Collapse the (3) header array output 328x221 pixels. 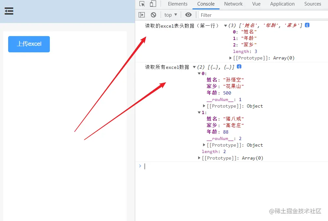[225, 26]
